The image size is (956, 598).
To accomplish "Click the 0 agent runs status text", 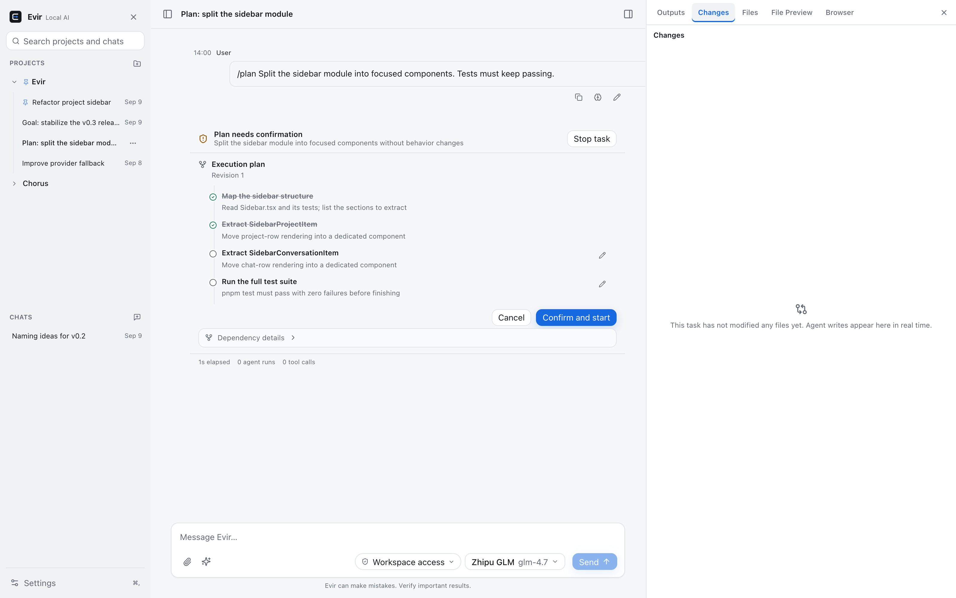I will [256, 362].
